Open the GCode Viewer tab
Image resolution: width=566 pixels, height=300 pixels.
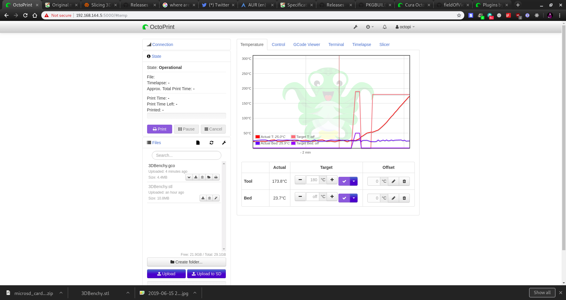(x=307, y=44)
